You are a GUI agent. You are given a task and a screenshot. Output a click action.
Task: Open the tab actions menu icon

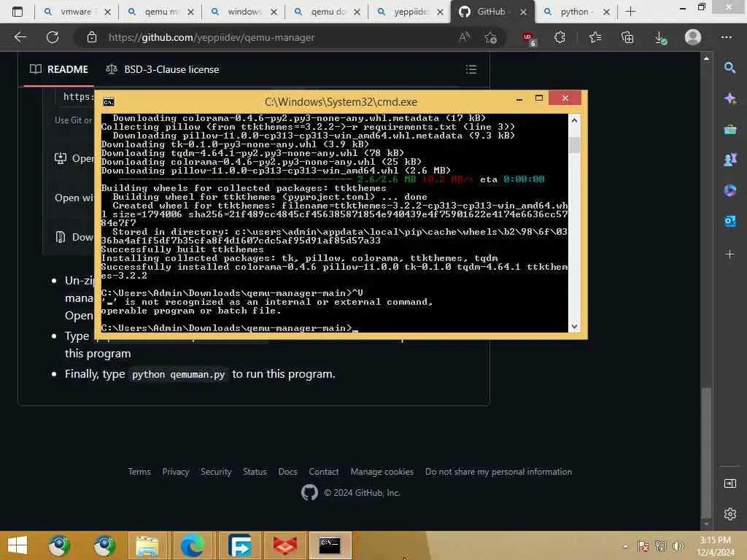(x=18, y=12)
